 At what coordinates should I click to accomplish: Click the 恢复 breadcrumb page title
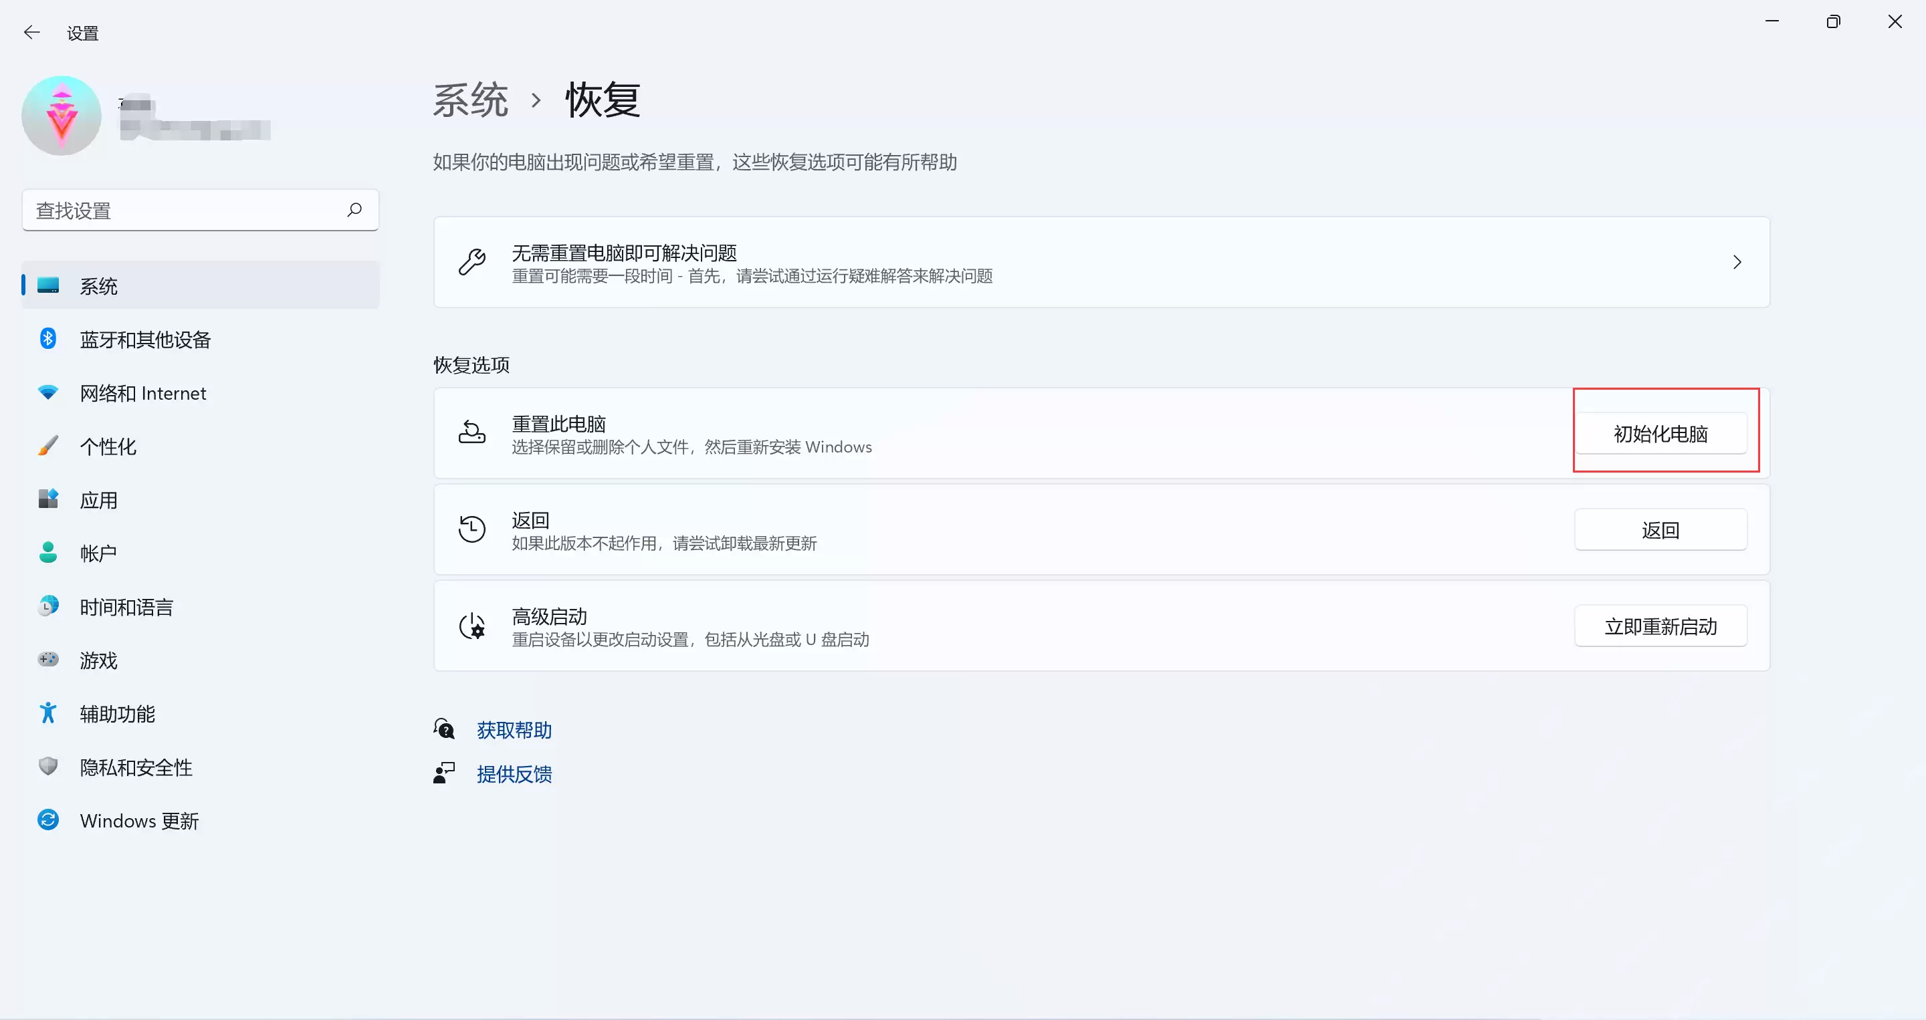pyautogui.click(x=603, y=100)
